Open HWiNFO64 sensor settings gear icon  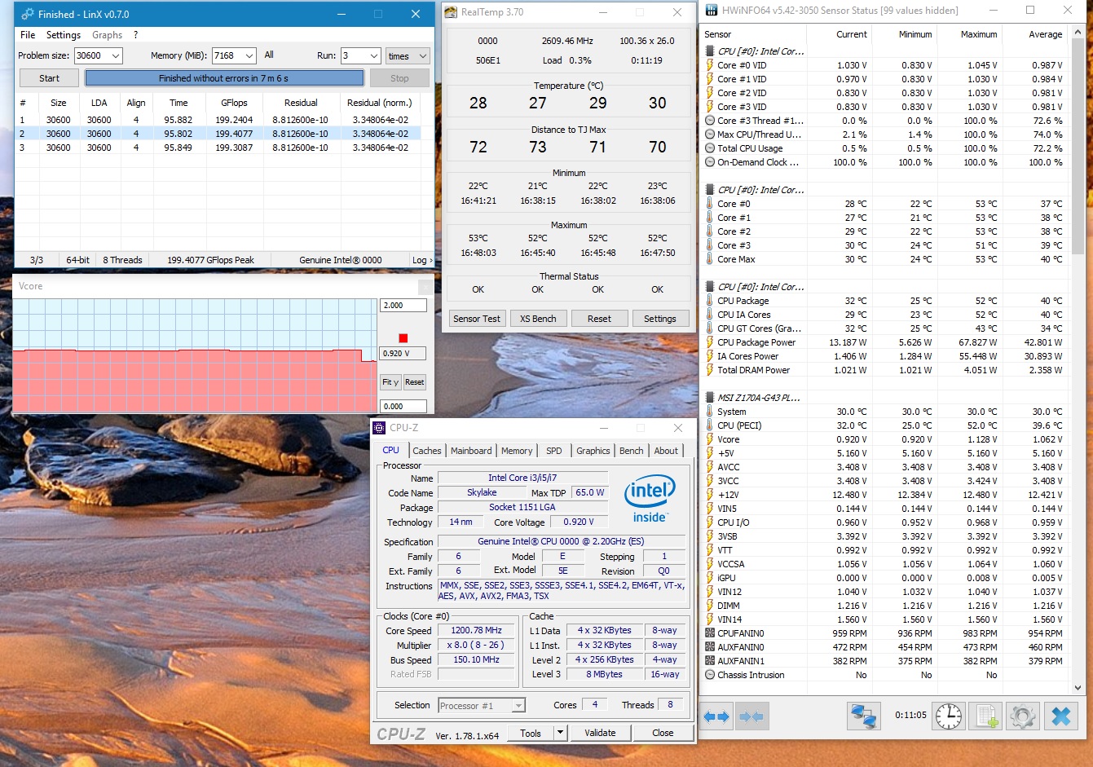coord(1022,716)
